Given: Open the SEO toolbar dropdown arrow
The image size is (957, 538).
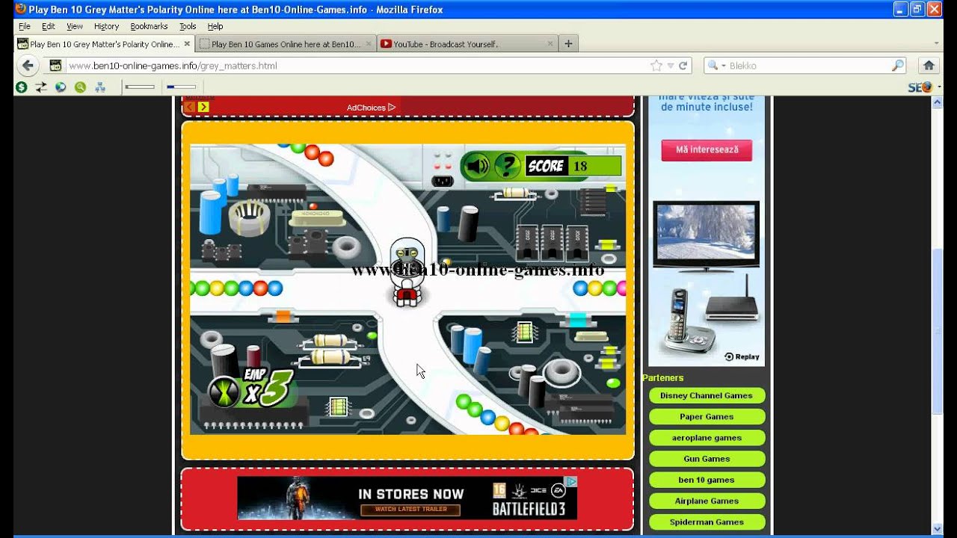Looking at the screenshot, I should click(938, 87).
